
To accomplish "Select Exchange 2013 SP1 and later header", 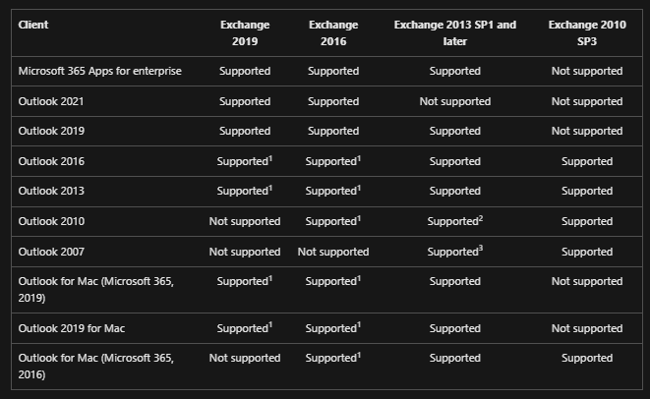I will (454, 33).
